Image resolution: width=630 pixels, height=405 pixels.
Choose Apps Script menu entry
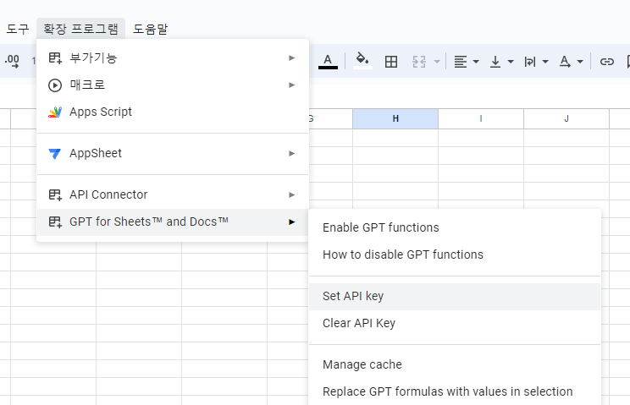[173, 112]
